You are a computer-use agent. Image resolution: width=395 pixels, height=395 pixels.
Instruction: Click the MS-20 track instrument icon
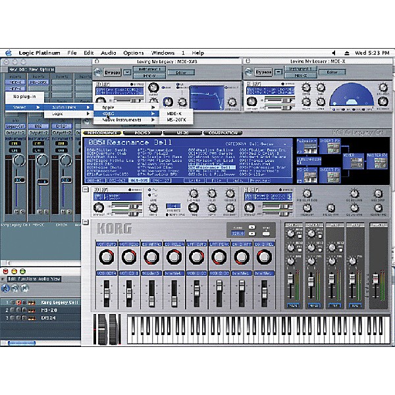(x=32, y=310)
